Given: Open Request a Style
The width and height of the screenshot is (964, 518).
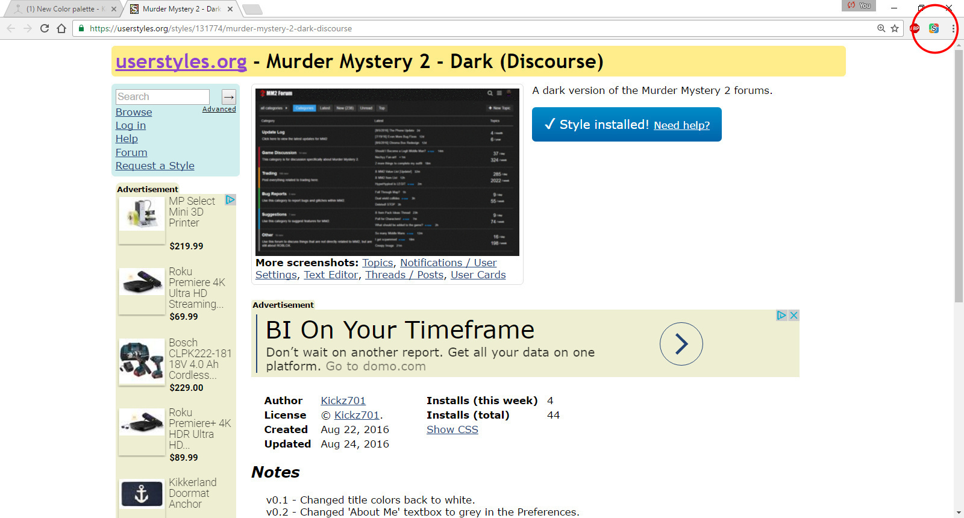Looking at the screenshot, I should pos(155,166).
